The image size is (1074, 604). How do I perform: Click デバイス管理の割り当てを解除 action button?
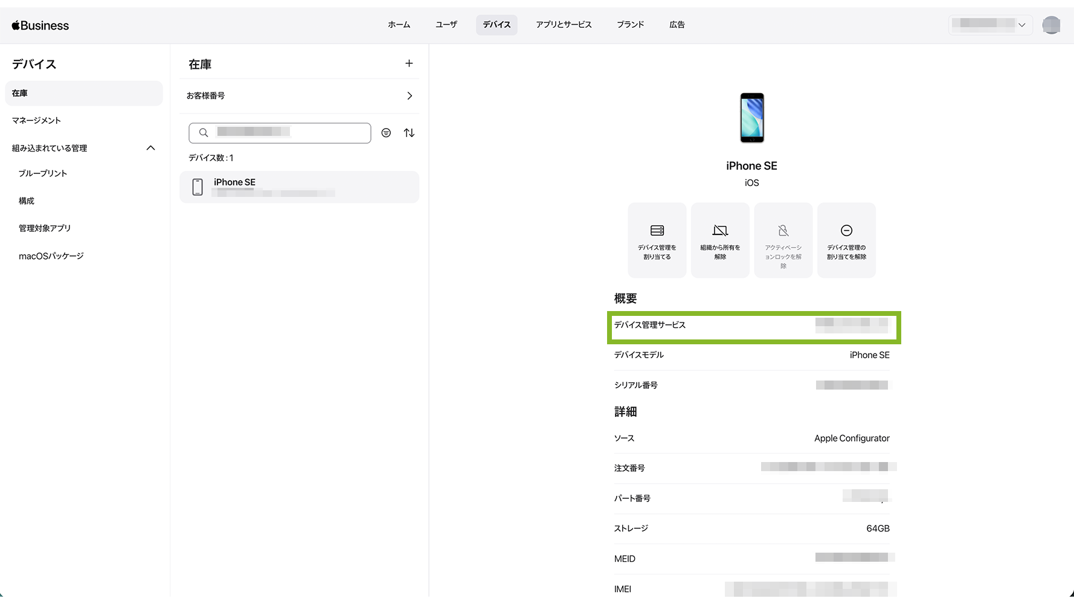pyautogui.click(x=846, y=240)
